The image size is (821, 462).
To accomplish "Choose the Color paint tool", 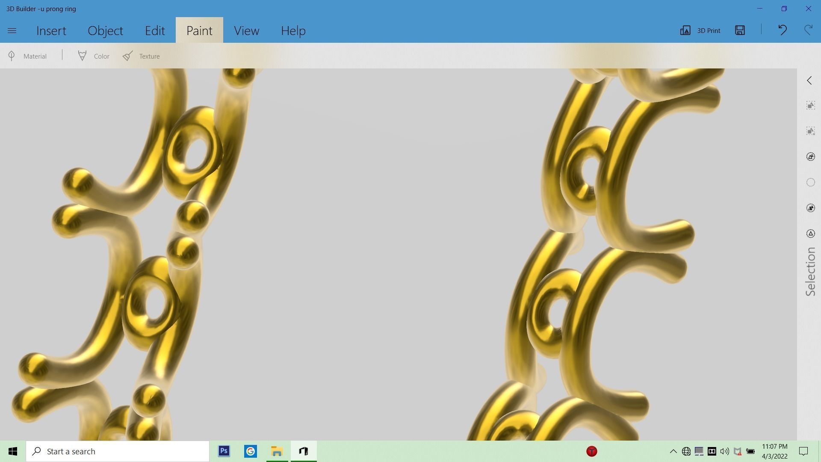I will [x=94, y=56].
